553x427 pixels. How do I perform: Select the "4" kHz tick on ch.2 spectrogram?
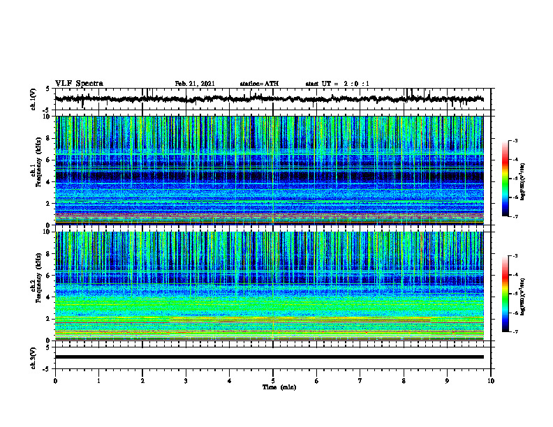pyautogui.click(x=48, y=297)
